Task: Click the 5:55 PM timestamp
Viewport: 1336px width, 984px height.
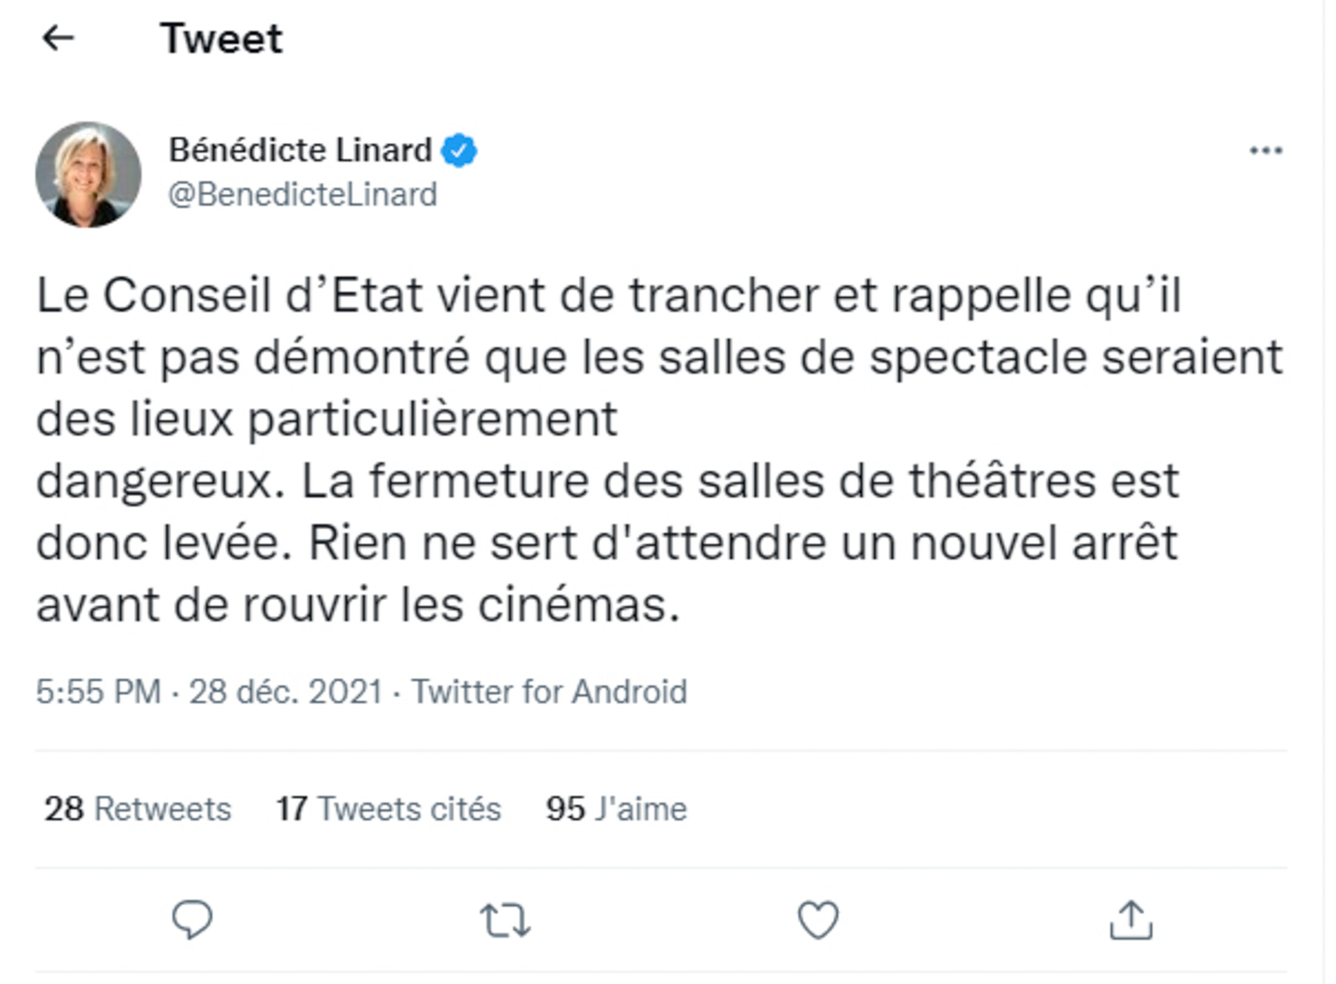Action: pos(98,691)
